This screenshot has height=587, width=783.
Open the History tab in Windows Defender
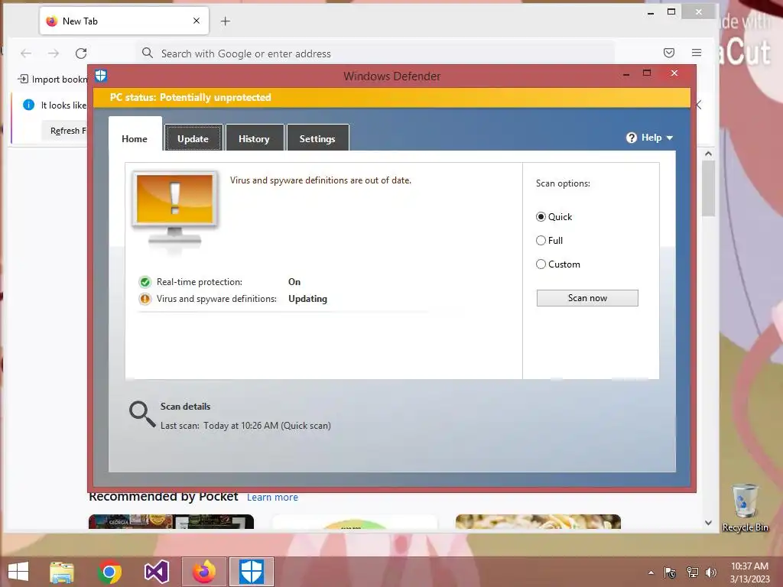[x=254, y=138]
